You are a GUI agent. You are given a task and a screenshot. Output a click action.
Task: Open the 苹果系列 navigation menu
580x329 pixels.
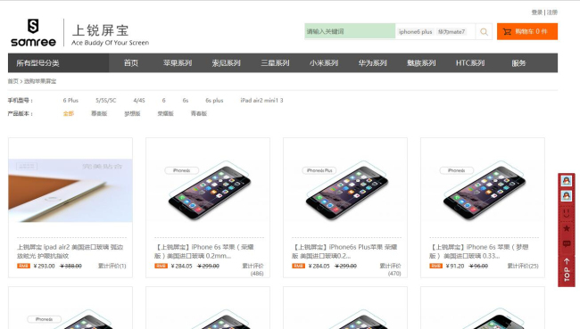[178, 62]
